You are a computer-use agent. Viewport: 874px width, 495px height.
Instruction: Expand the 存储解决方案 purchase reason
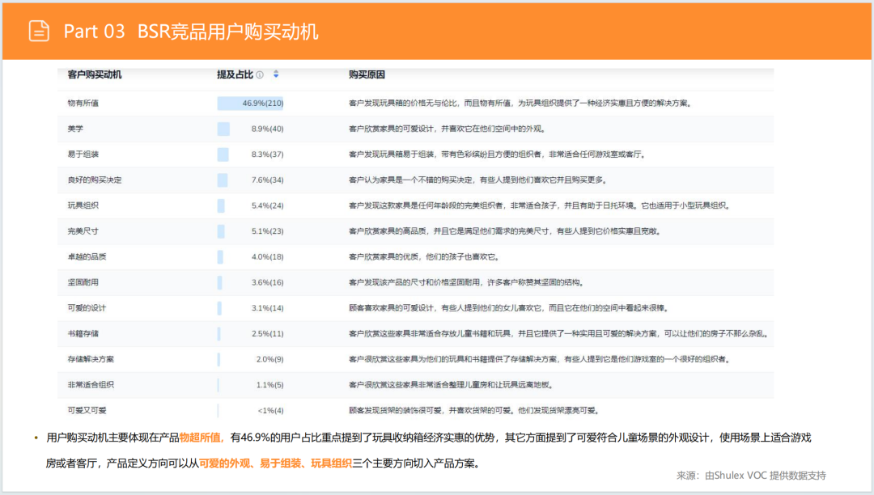558,358
